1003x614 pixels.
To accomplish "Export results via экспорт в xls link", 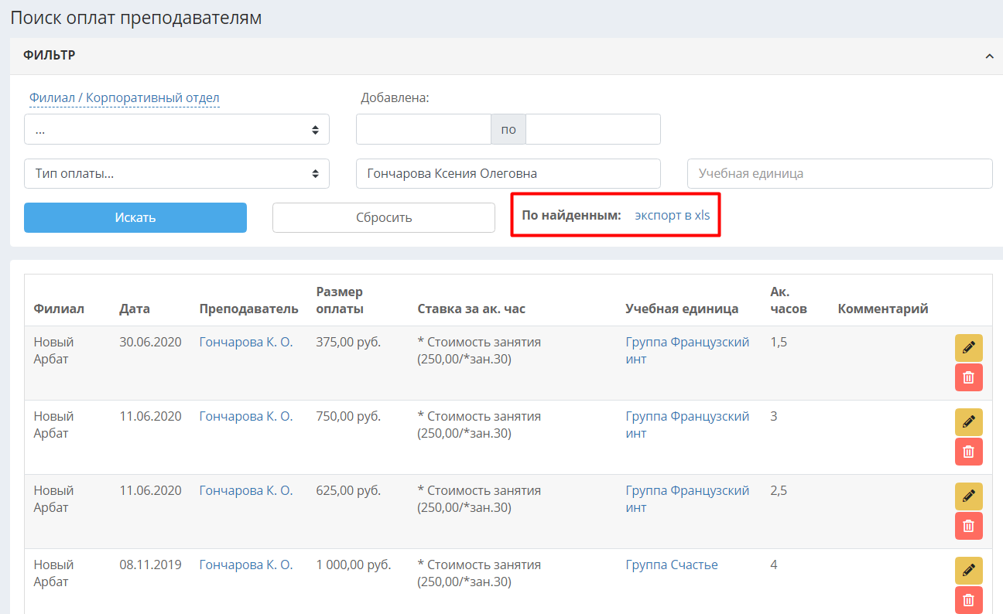I will click(x=672, y=214).
